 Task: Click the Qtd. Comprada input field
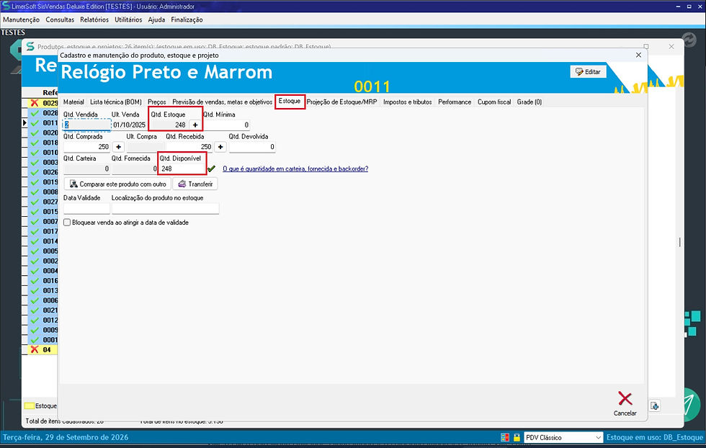point(86,147)
